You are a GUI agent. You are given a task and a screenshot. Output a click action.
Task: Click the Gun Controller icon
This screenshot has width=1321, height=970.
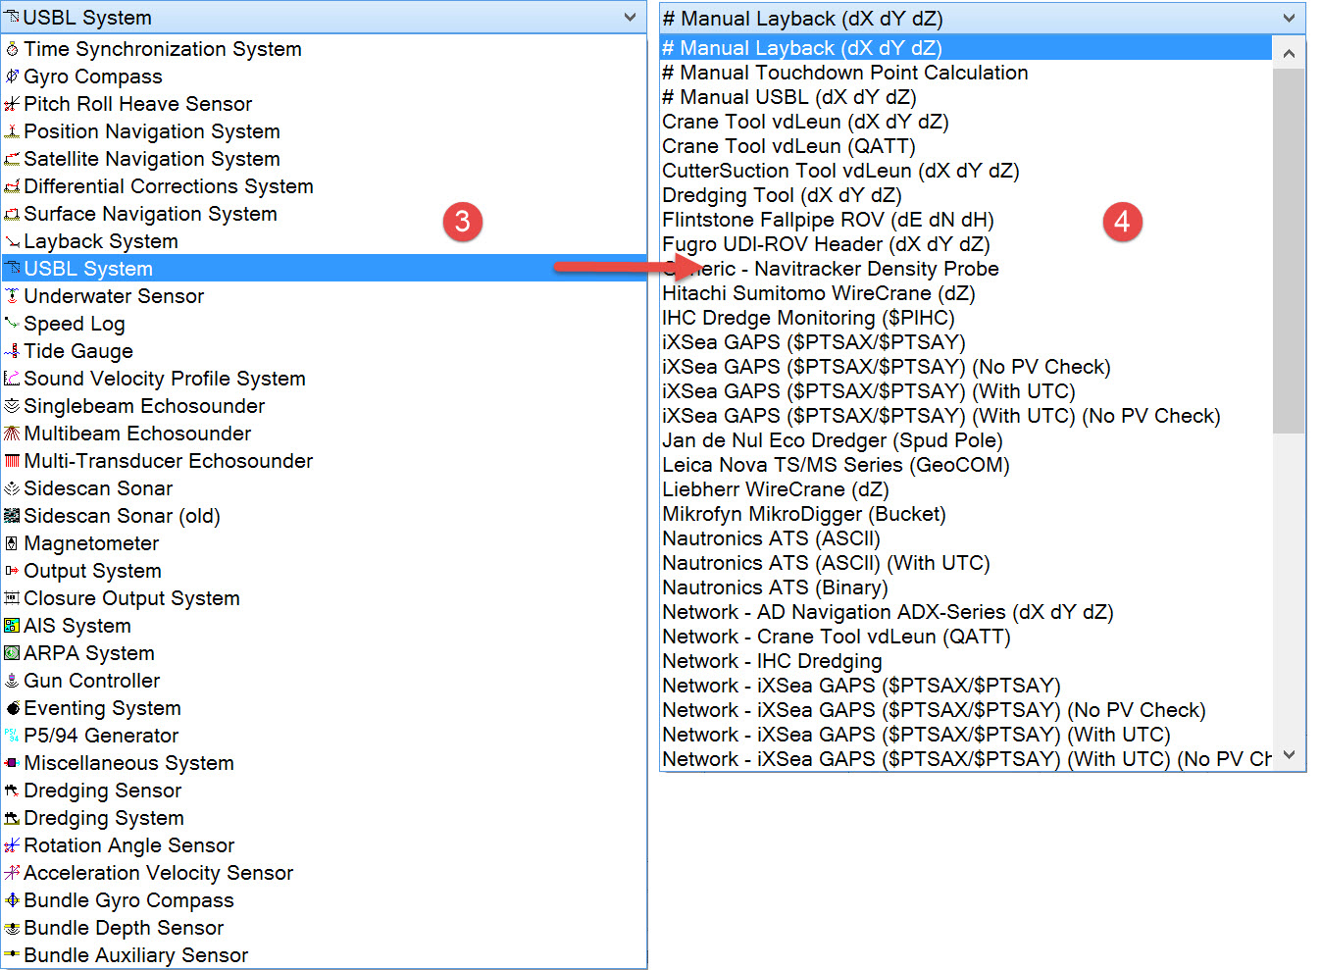click(12, 681)
